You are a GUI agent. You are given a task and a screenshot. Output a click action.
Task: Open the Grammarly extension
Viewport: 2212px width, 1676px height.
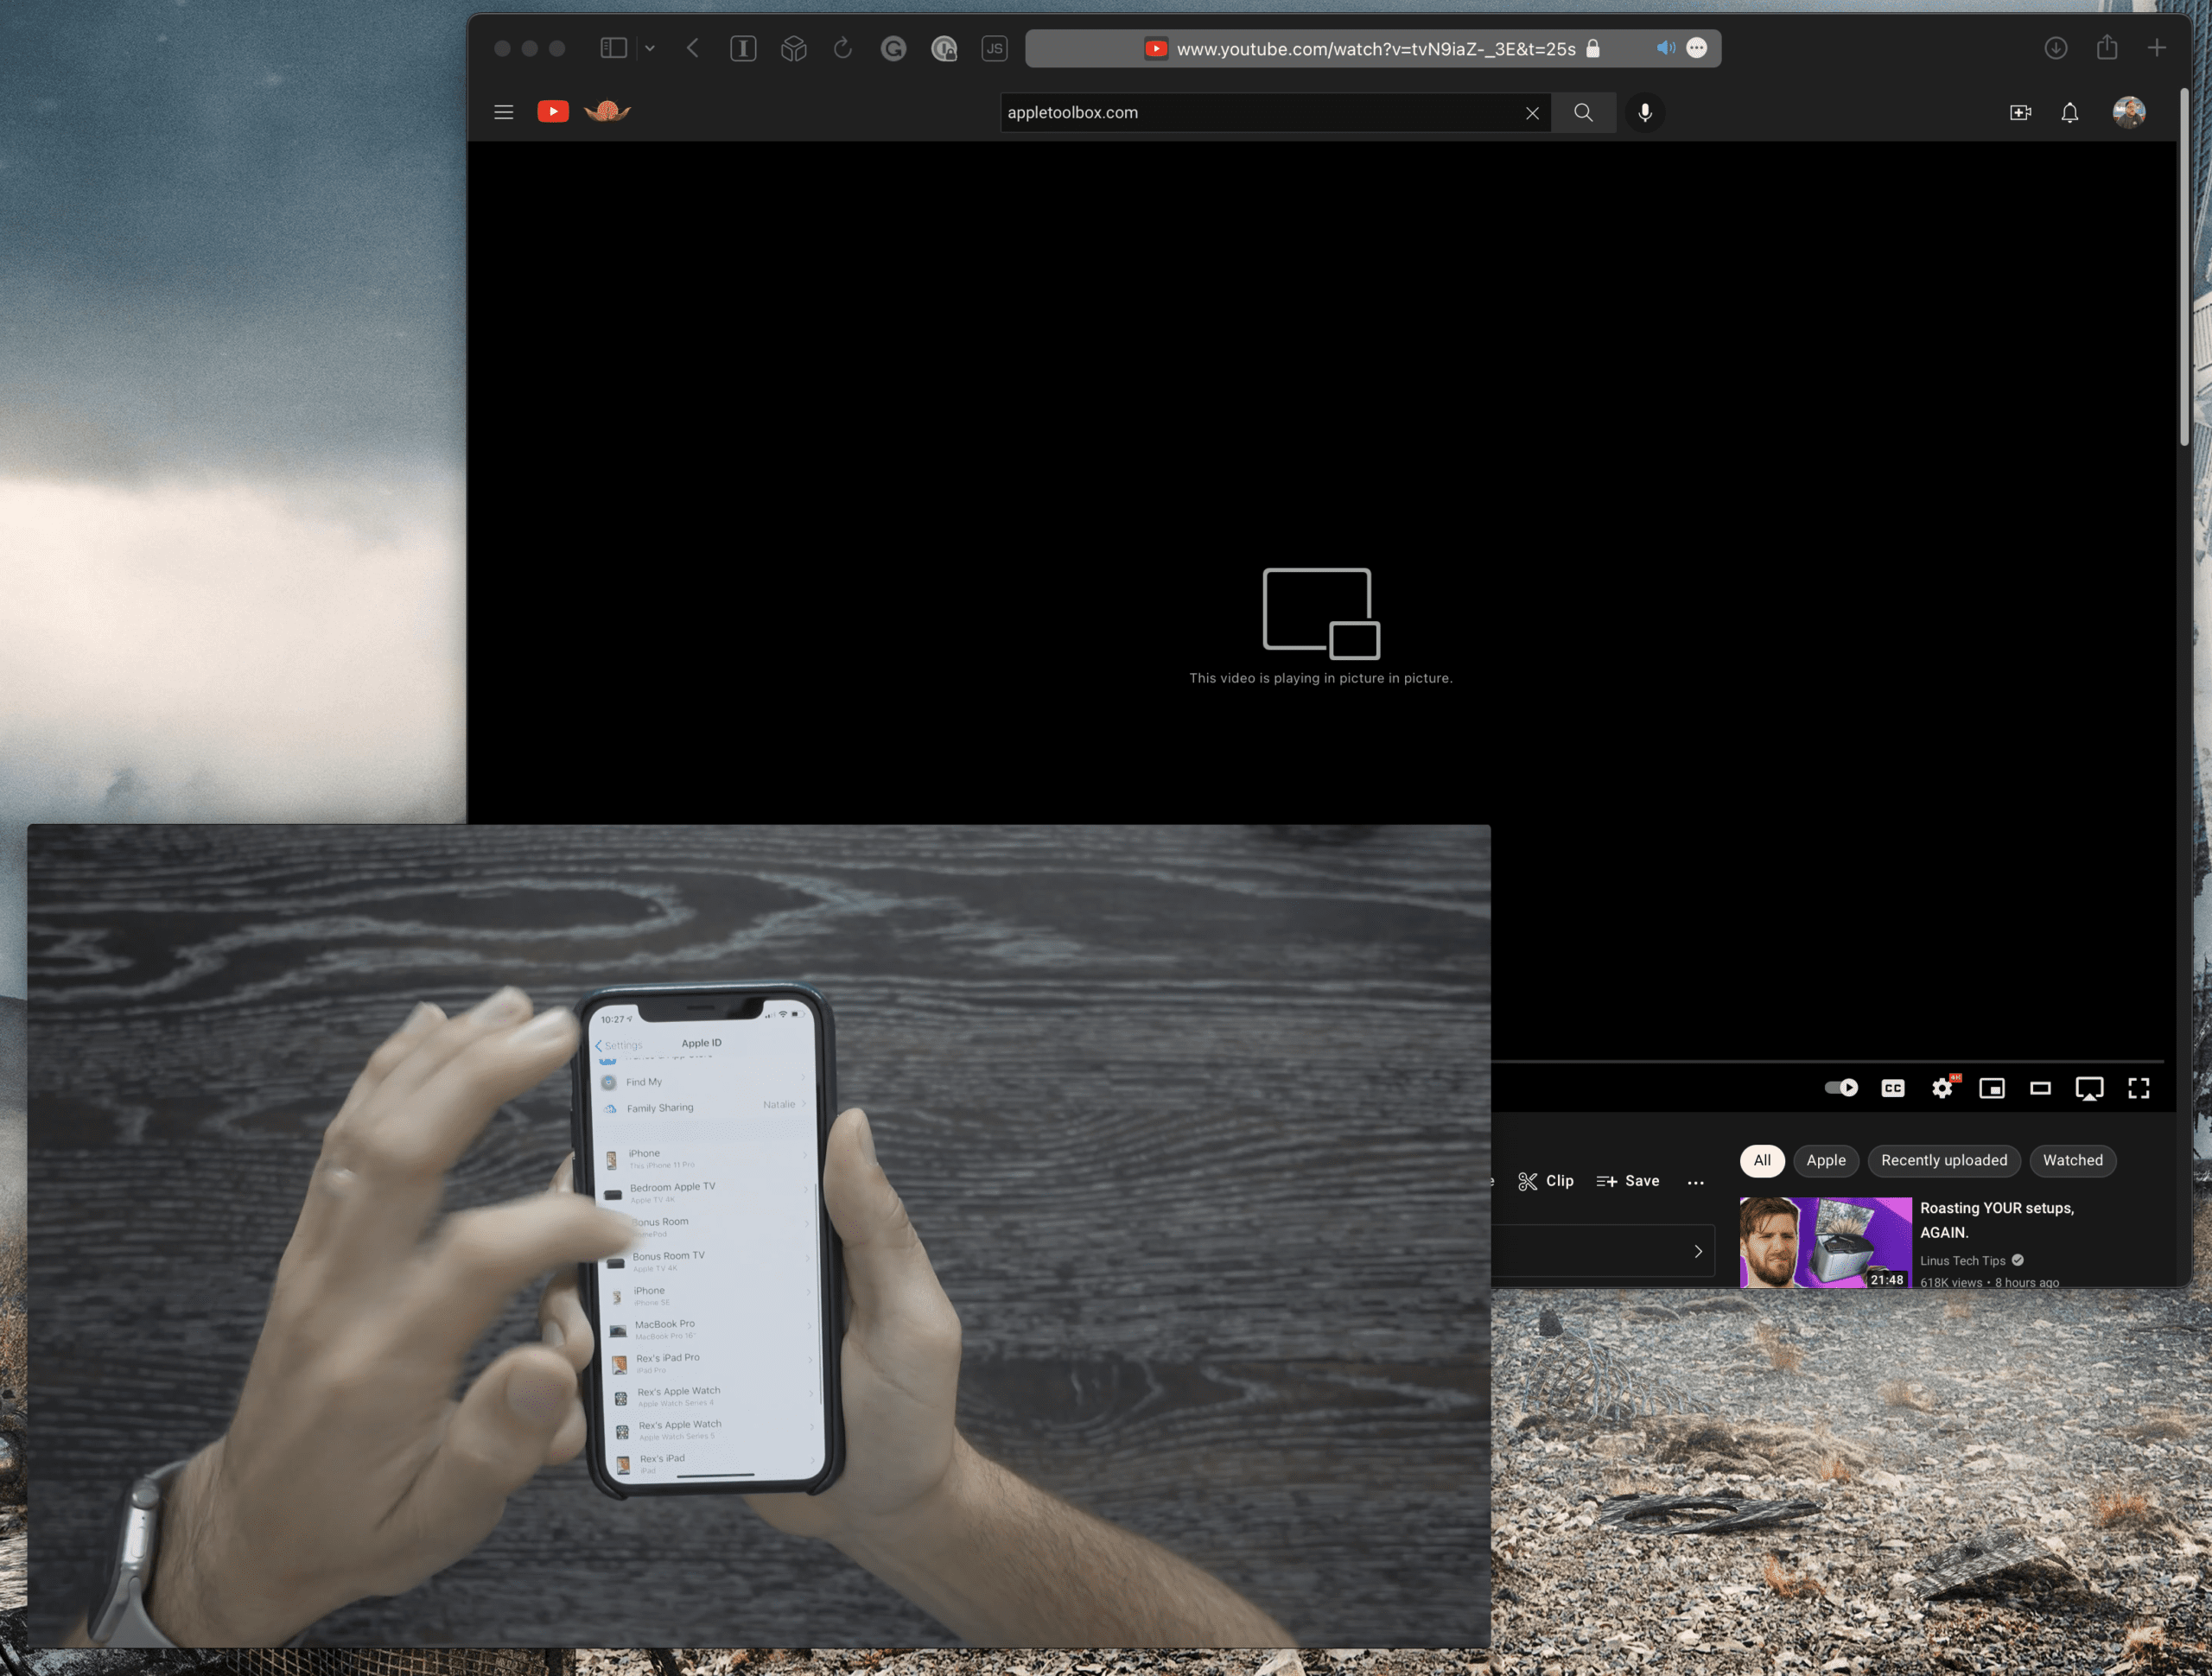[x=894, y=48]
